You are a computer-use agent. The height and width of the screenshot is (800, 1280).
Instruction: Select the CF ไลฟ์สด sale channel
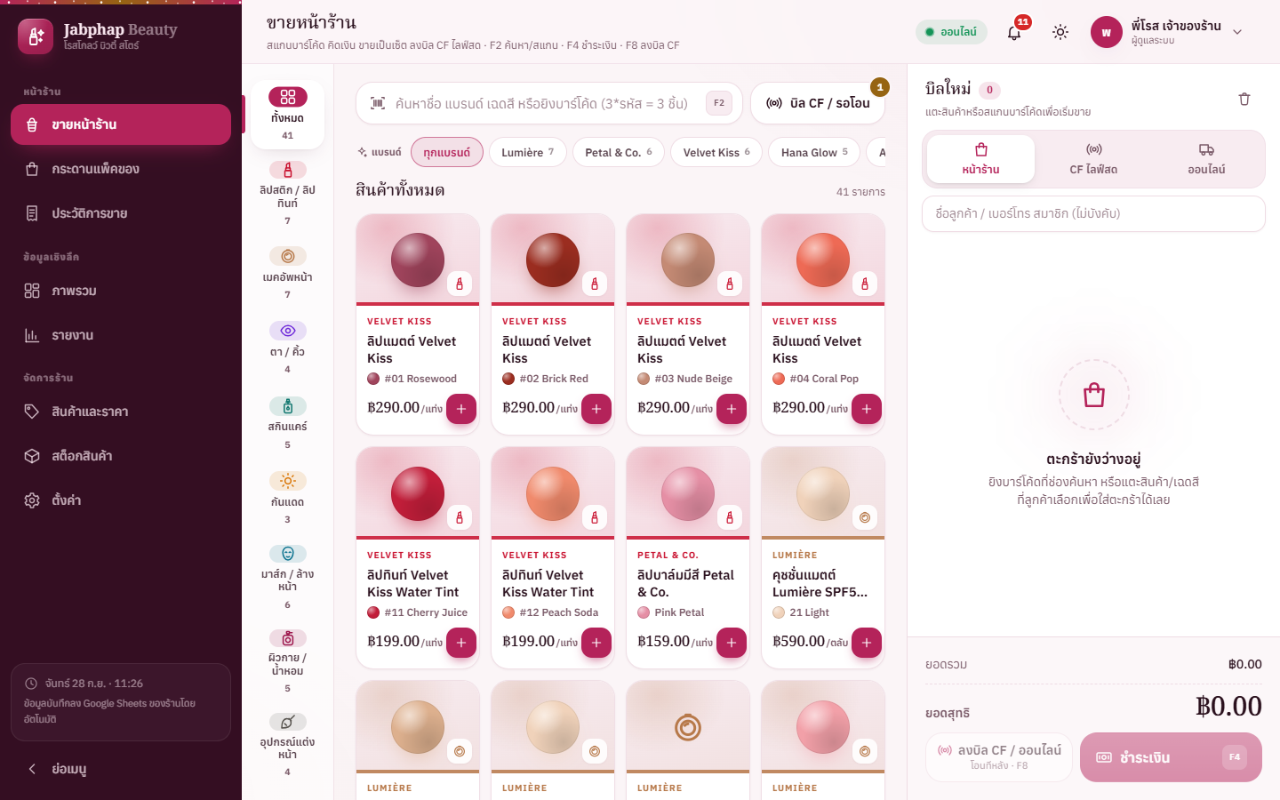1093,159
